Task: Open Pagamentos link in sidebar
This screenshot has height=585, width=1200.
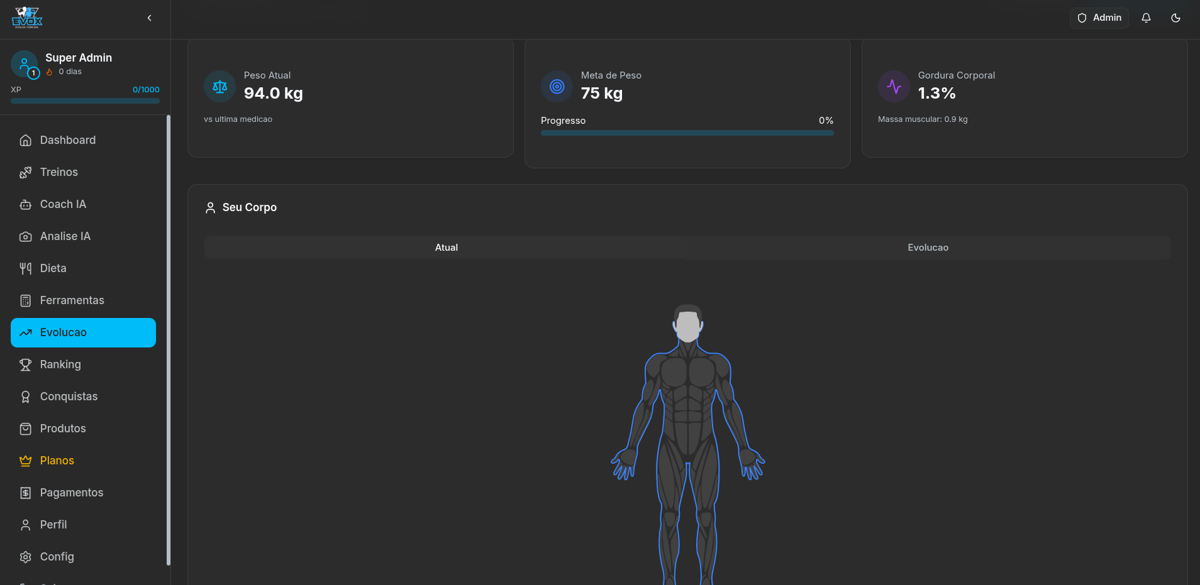Action: tap(83, 493)
